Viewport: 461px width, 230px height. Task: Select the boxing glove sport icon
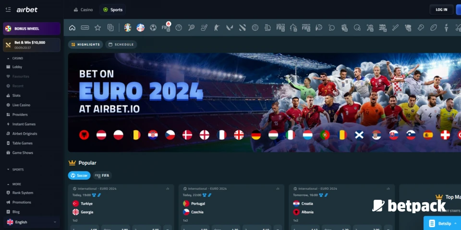point(421,28)
